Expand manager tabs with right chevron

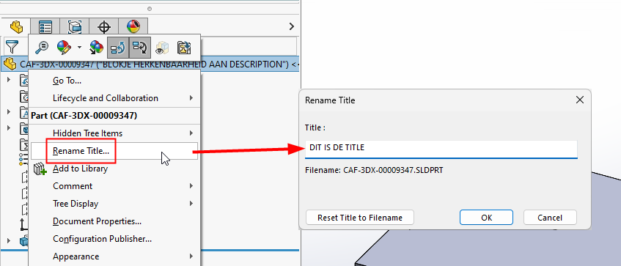pos(292,26)
